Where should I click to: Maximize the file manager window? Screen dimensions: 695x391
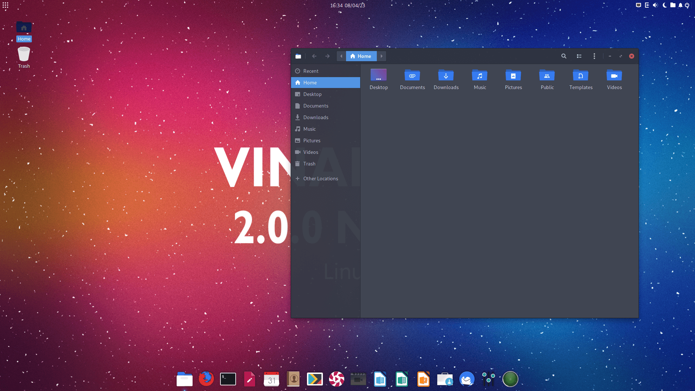point(621,56)
